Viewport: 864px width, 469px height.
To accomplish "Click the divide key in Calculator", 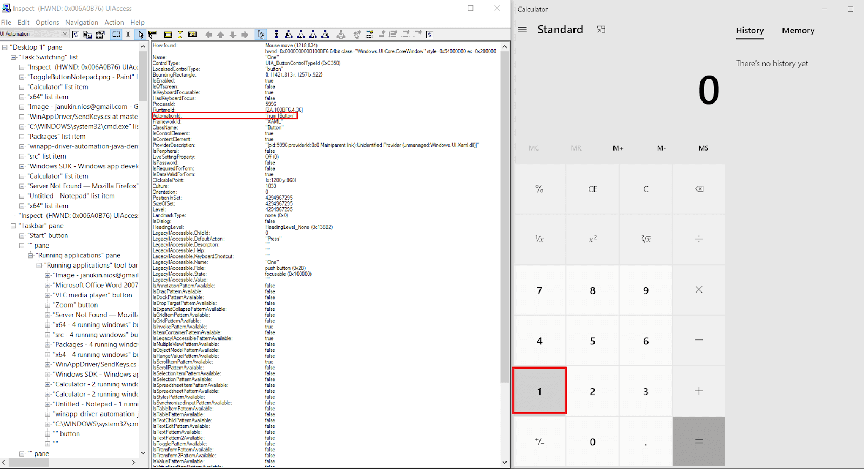I will tap(699, 239).
